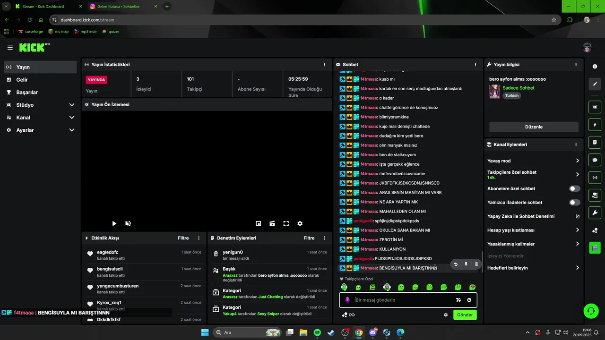Open the profile avatar menu in the dashboard header
605x340 pixels.
click(x=587, y=48)
